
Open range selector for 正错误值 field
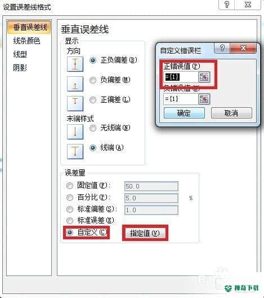(204, 77)
